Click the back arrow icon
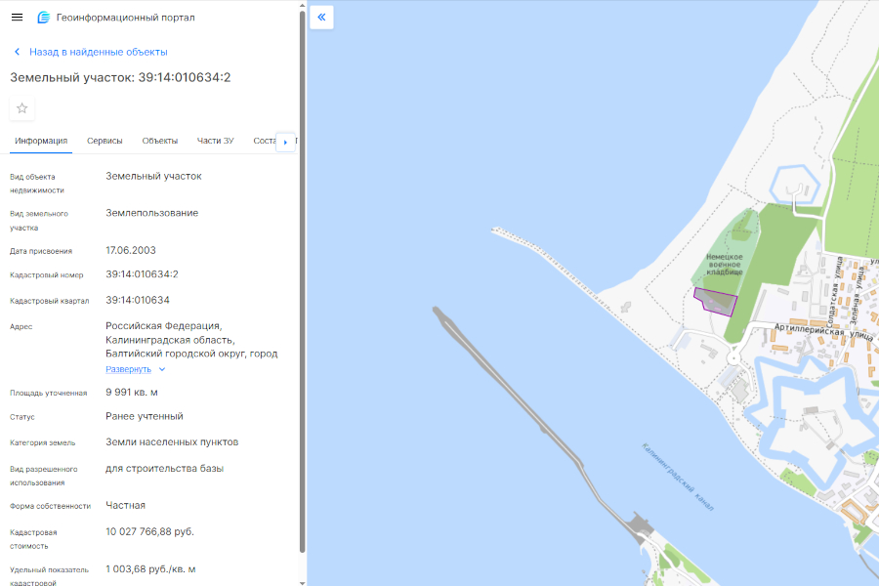This screenshot has width=879, height=586. pos(17,52)
